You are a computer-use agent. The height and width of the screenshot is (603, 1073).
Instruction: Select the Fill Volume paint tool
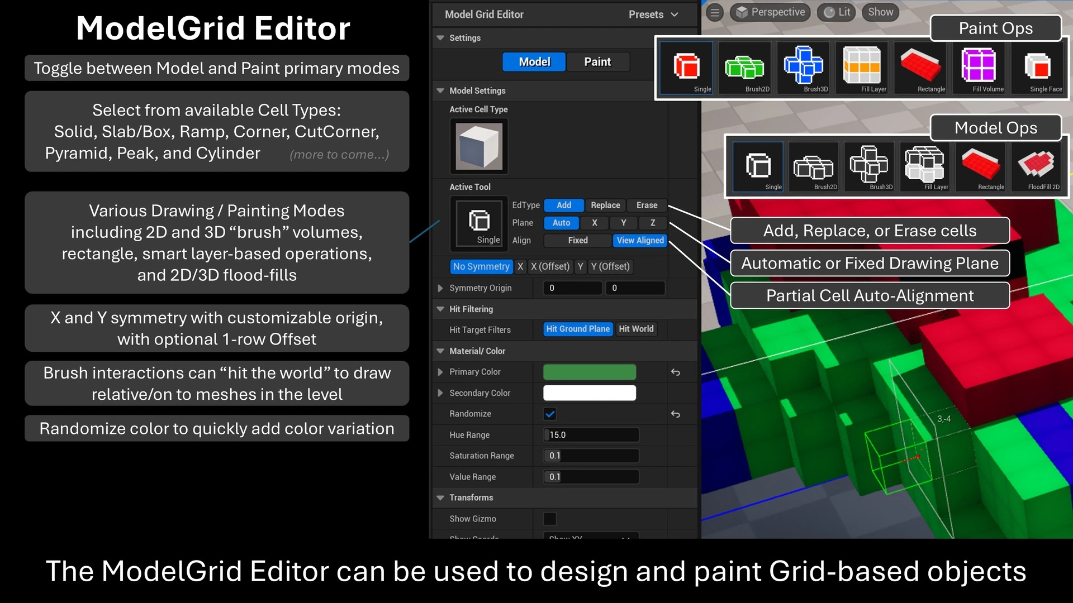click(x=979, y=67)
